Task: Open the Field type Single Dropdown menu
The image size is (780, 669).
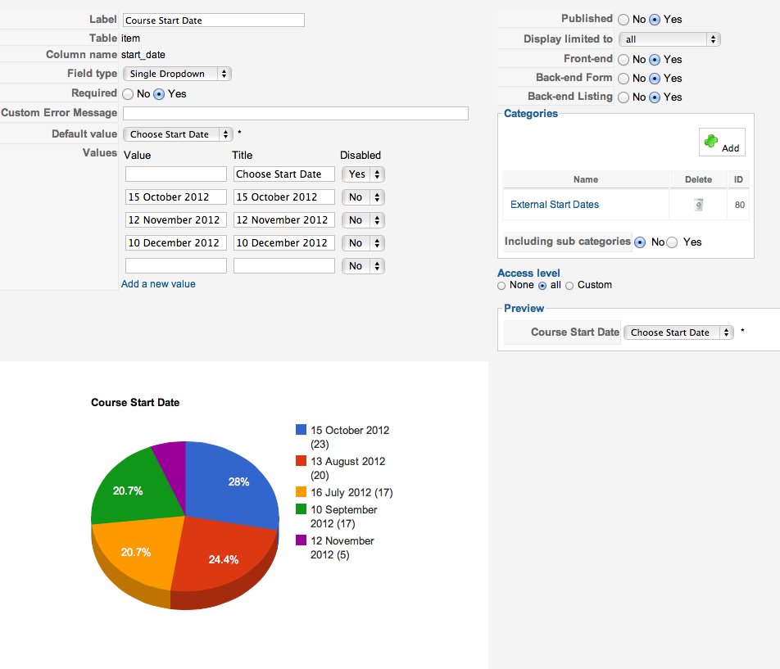Action: pyautogui.click(x=177, y=74)
